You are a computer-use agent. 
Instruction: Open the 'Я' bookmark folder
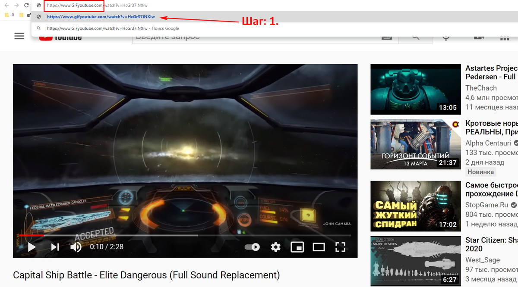point(9,15)
